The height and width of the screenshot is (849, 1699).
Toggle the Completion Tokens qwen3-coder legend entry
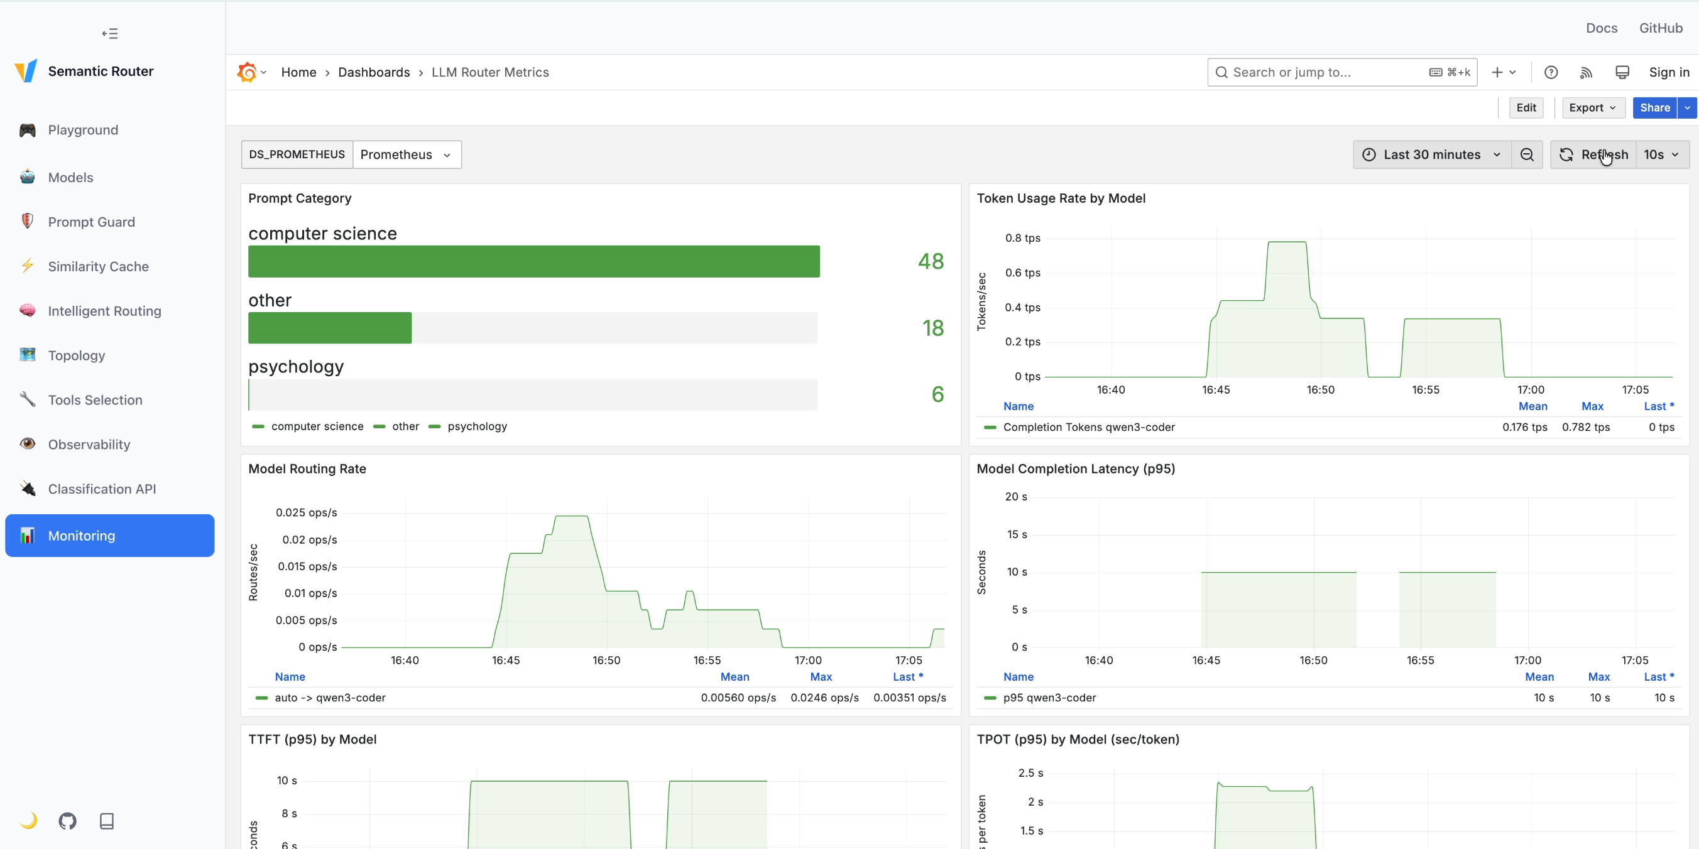pyautogui.click(x=1089, y=427)
